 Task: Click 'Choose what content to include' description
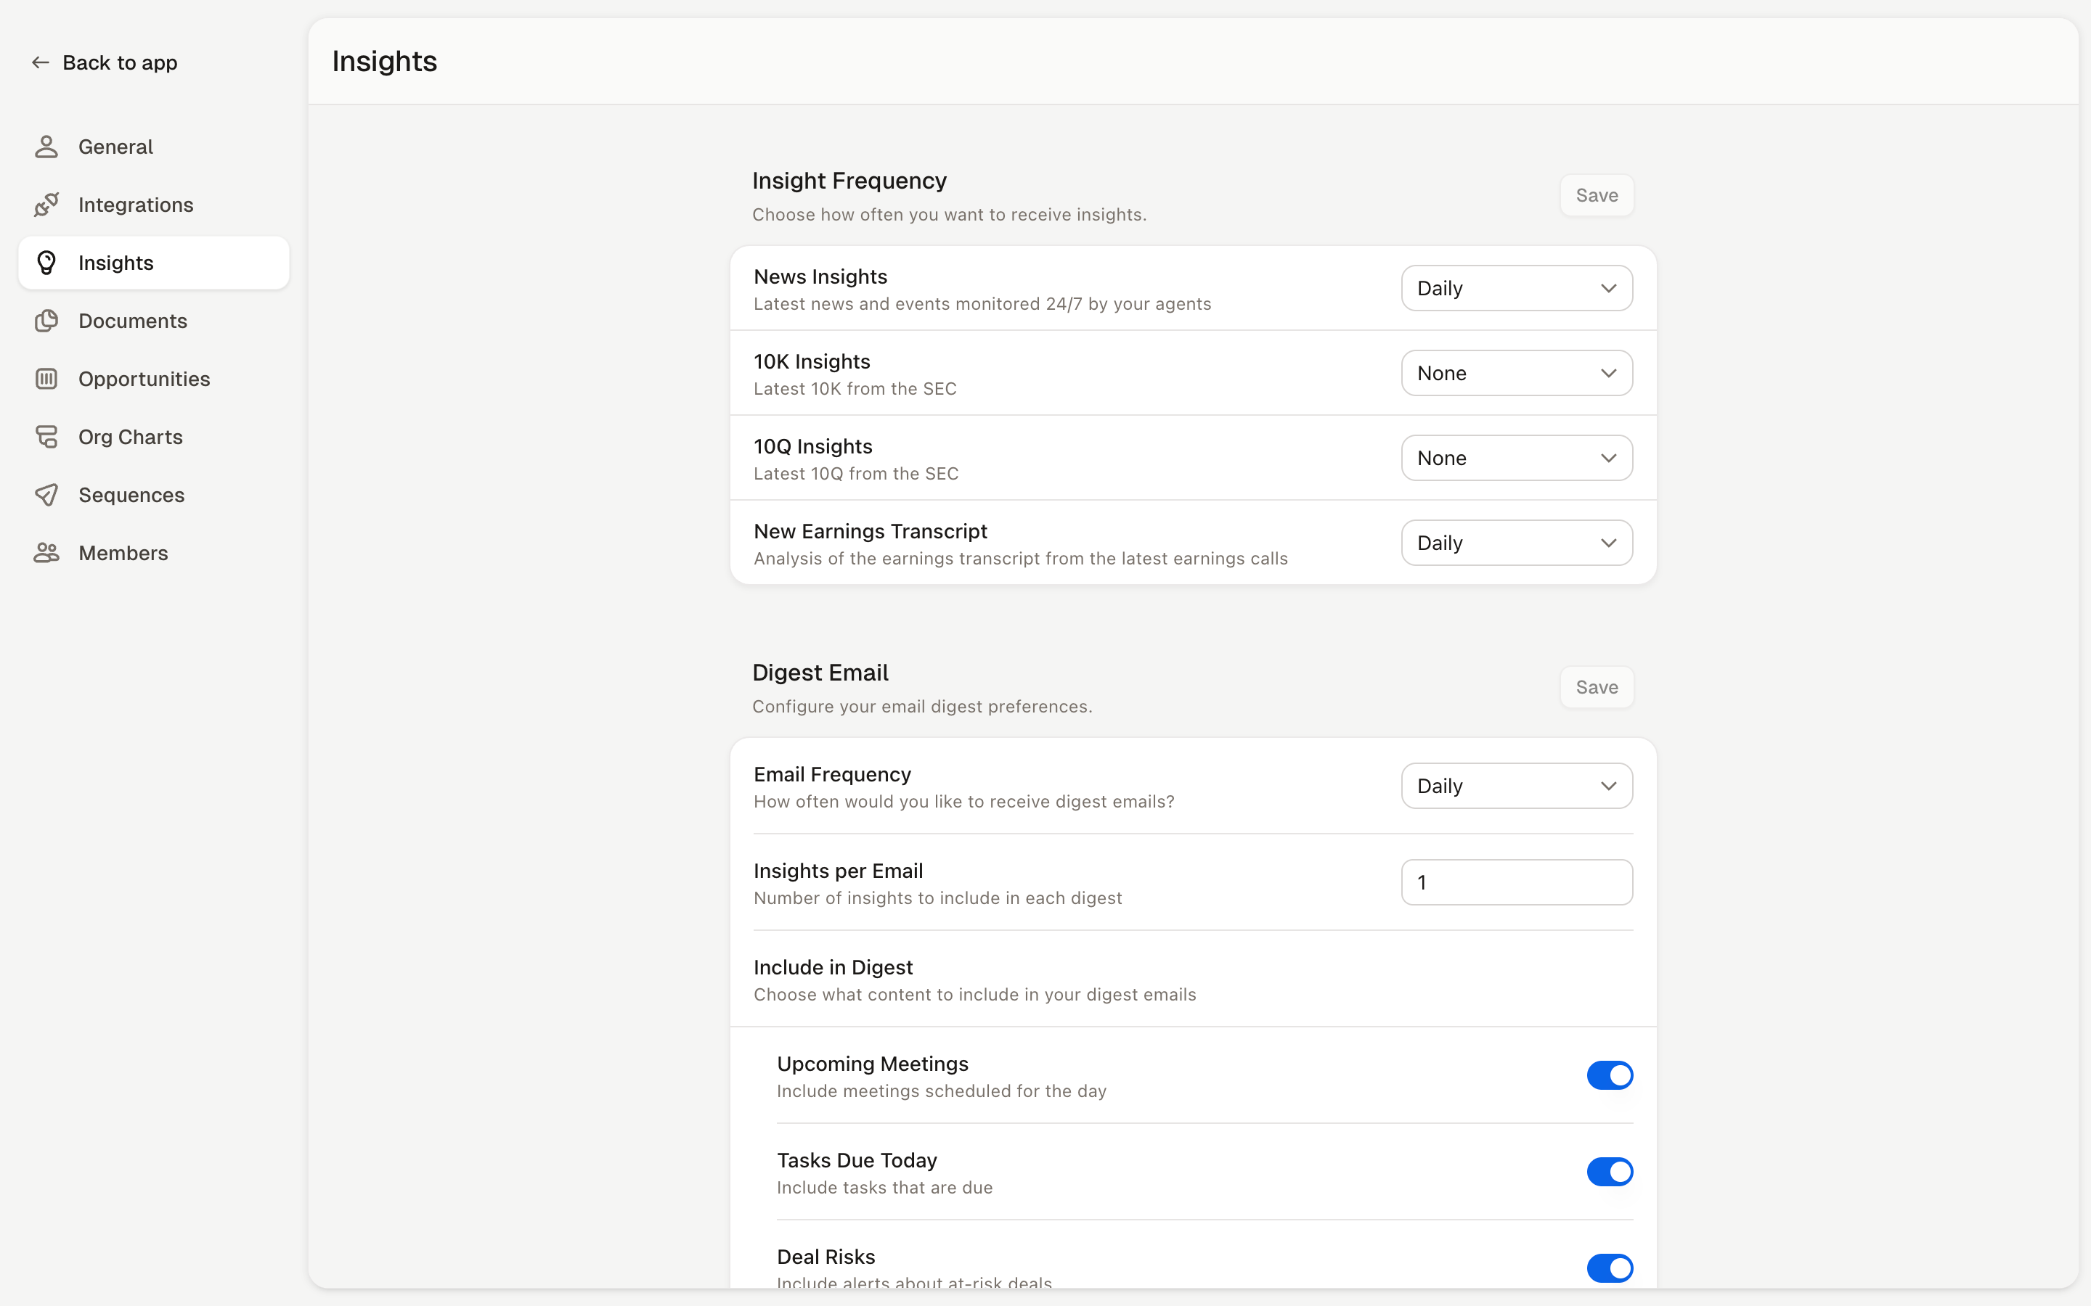click(974, 995)
